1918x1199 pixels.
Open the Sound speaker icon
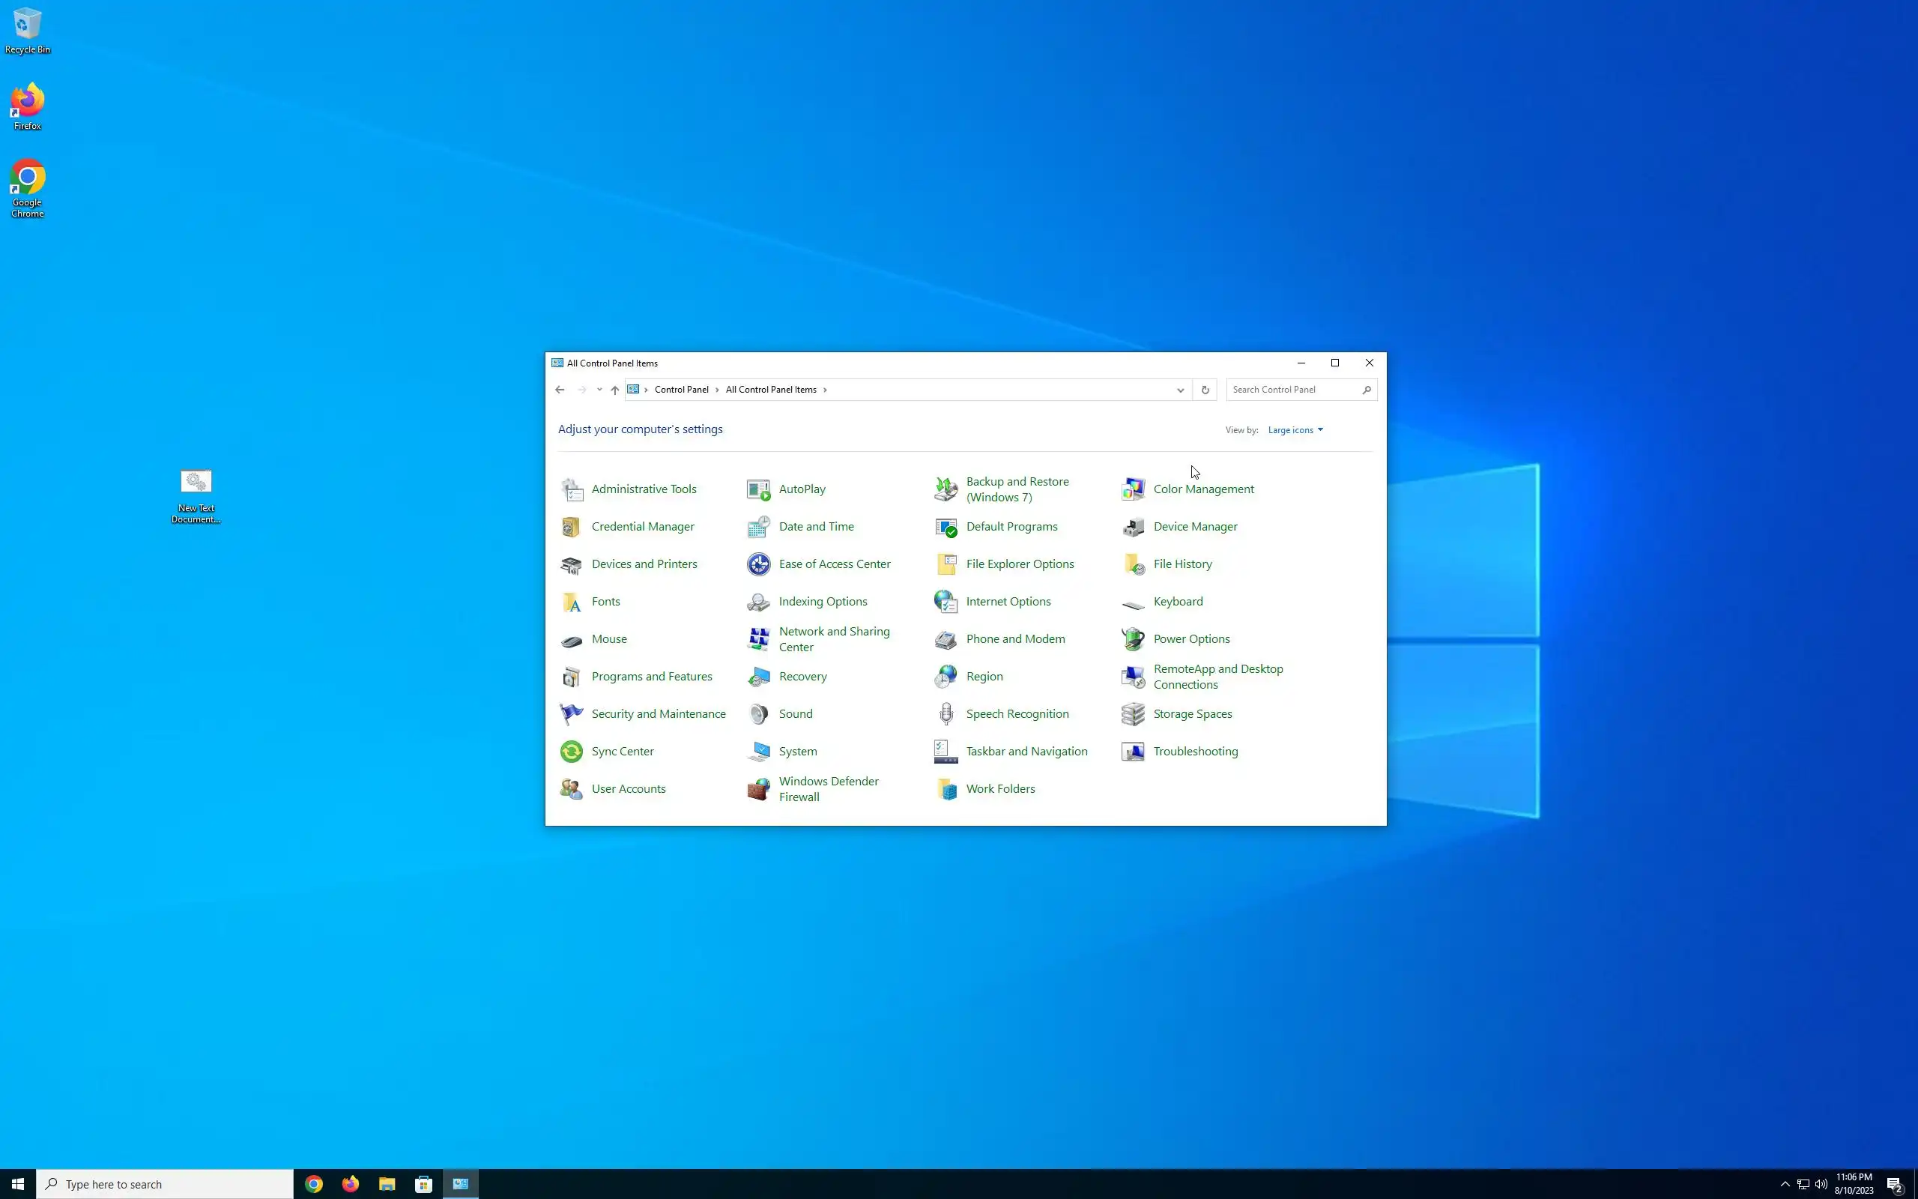(758, 713)
